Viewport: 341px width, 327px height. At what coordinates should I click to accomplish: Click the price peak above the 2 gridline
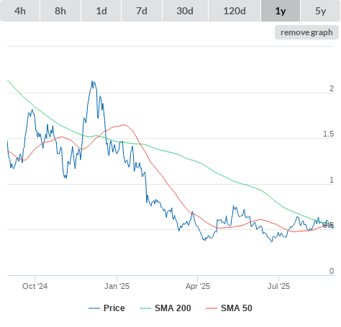click(93, 83)
